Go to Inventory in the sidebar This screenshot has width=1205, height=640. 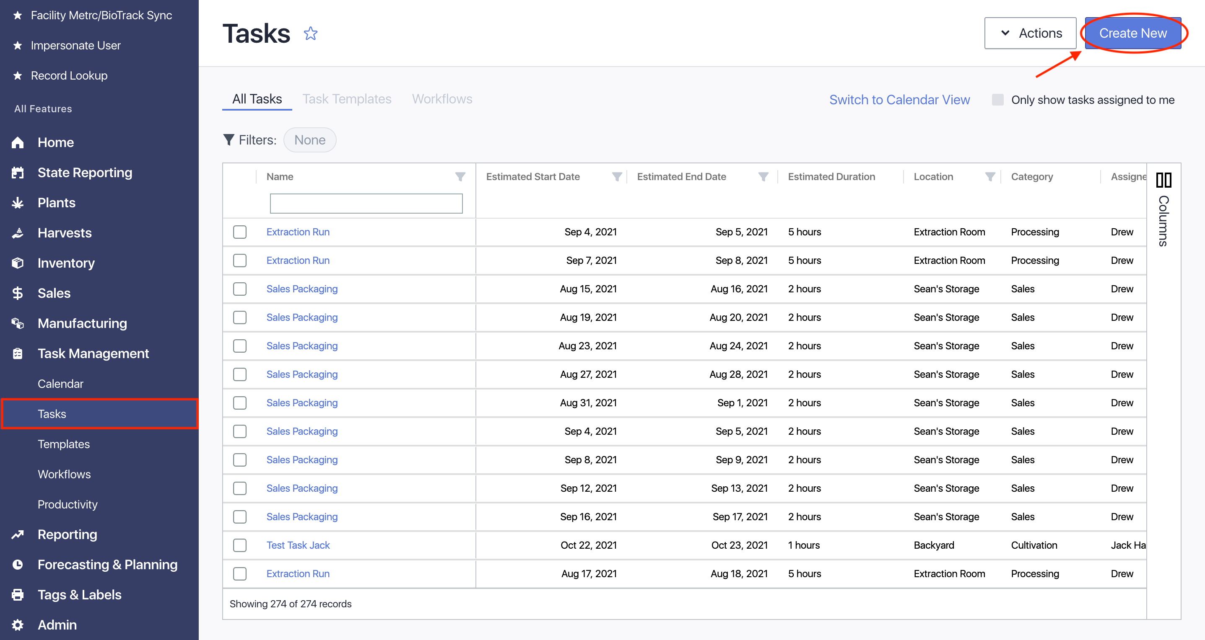click(x=66, y=263)
